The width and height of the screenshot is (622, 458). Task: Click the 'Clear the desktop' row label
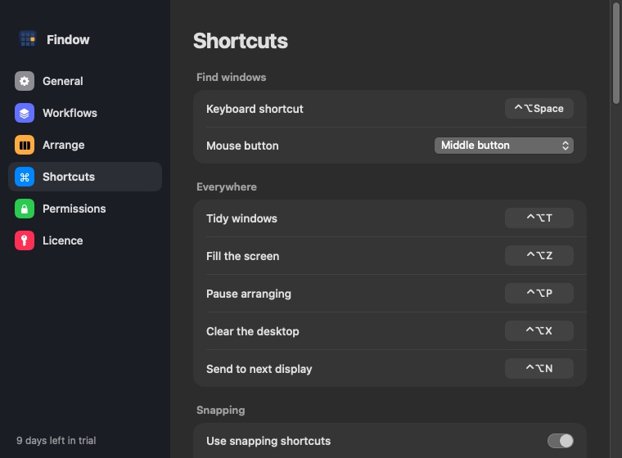pyautogui.click(x=253, y=331)
